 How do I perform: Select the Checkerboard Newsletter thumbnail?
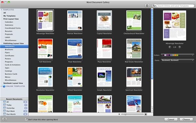(x=134, y=20)
